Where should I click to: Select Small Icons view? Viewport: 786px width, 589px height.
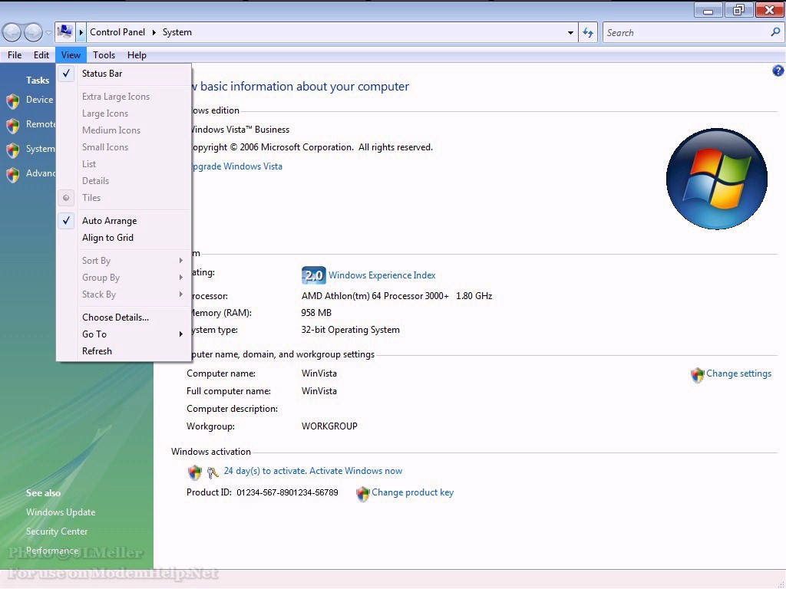click(124, 147)
